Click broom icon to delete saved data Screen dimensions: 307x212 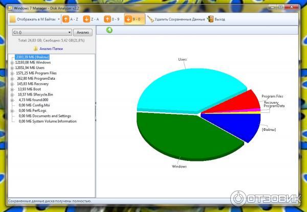[151, 19]
